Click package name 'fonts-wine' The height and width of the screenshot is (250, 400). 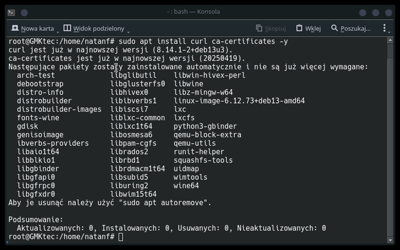click(38, 118)
